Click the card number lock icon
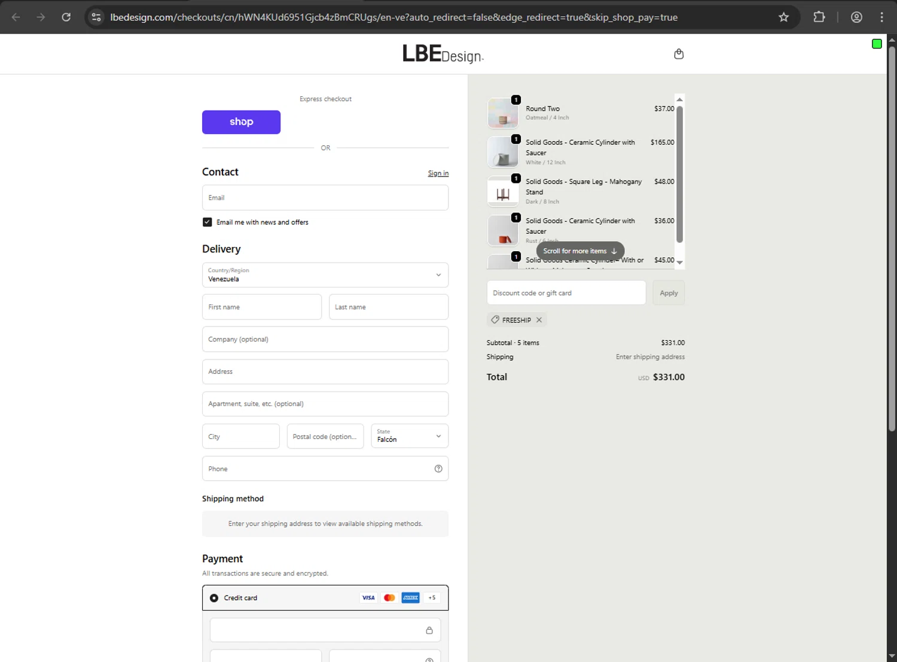Image resolution: width=897 pixels, height=662 pixels. (429, 630)
